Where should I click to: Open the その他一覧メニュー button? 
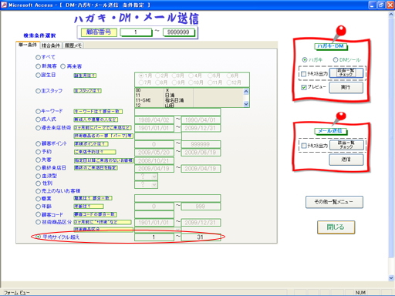pos(334,202)
